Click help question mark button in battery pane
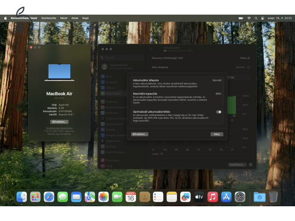 click(250, 165)
